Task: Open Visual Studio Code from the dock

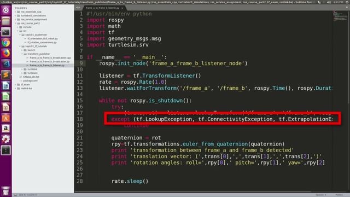Action: (x=6, y=64)
